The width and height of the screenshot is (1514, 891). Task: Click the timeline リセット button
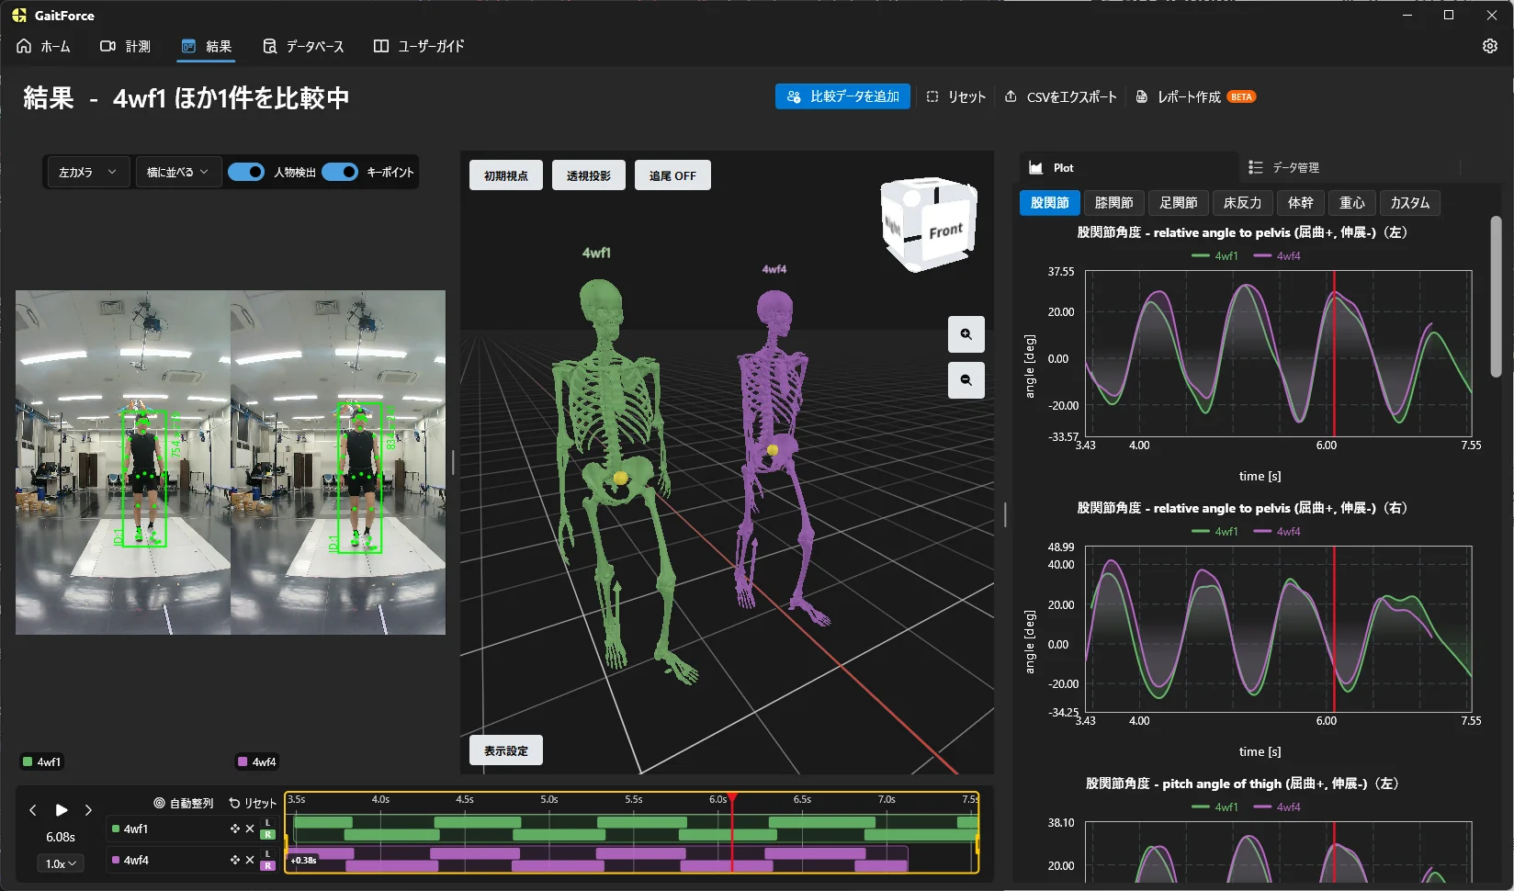tap(253, 803)
